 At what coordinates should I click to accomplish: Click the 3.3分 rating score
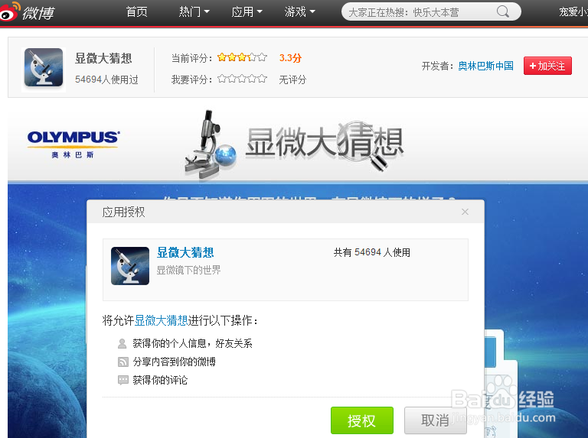tap(290, 58)
